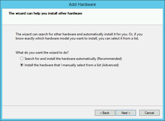Image resolution: width=165 pixels, height=121 pixels.
Task: Click the empty gray area below the options
Action: coord(82,86)
